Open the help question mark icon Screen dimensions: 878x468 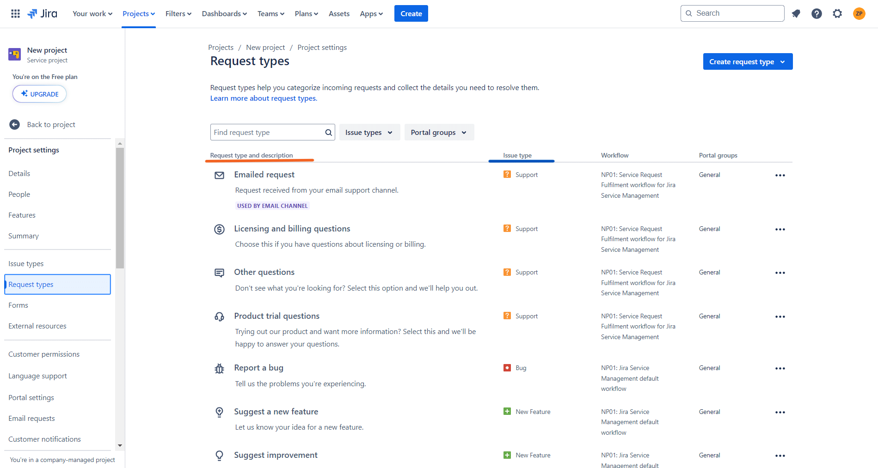coord(817,13)
